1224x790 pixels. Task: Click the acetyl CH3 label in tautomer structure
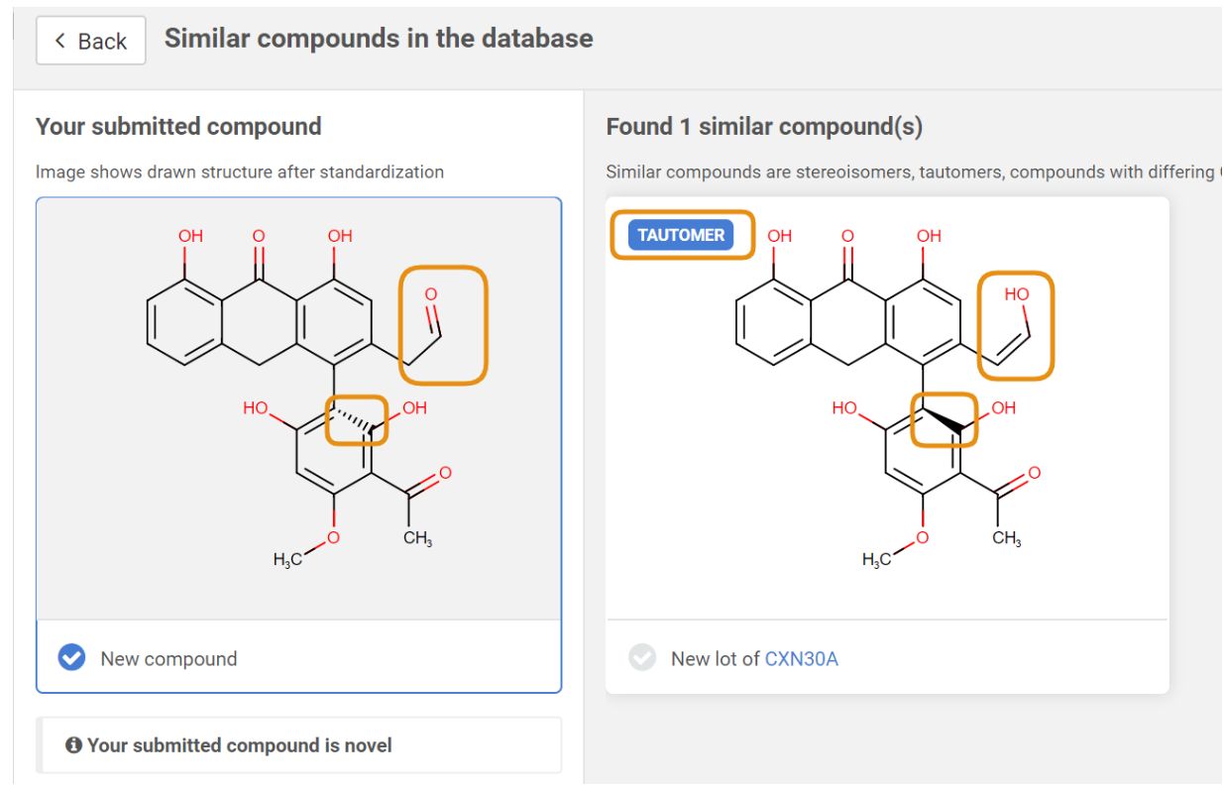1006,538
